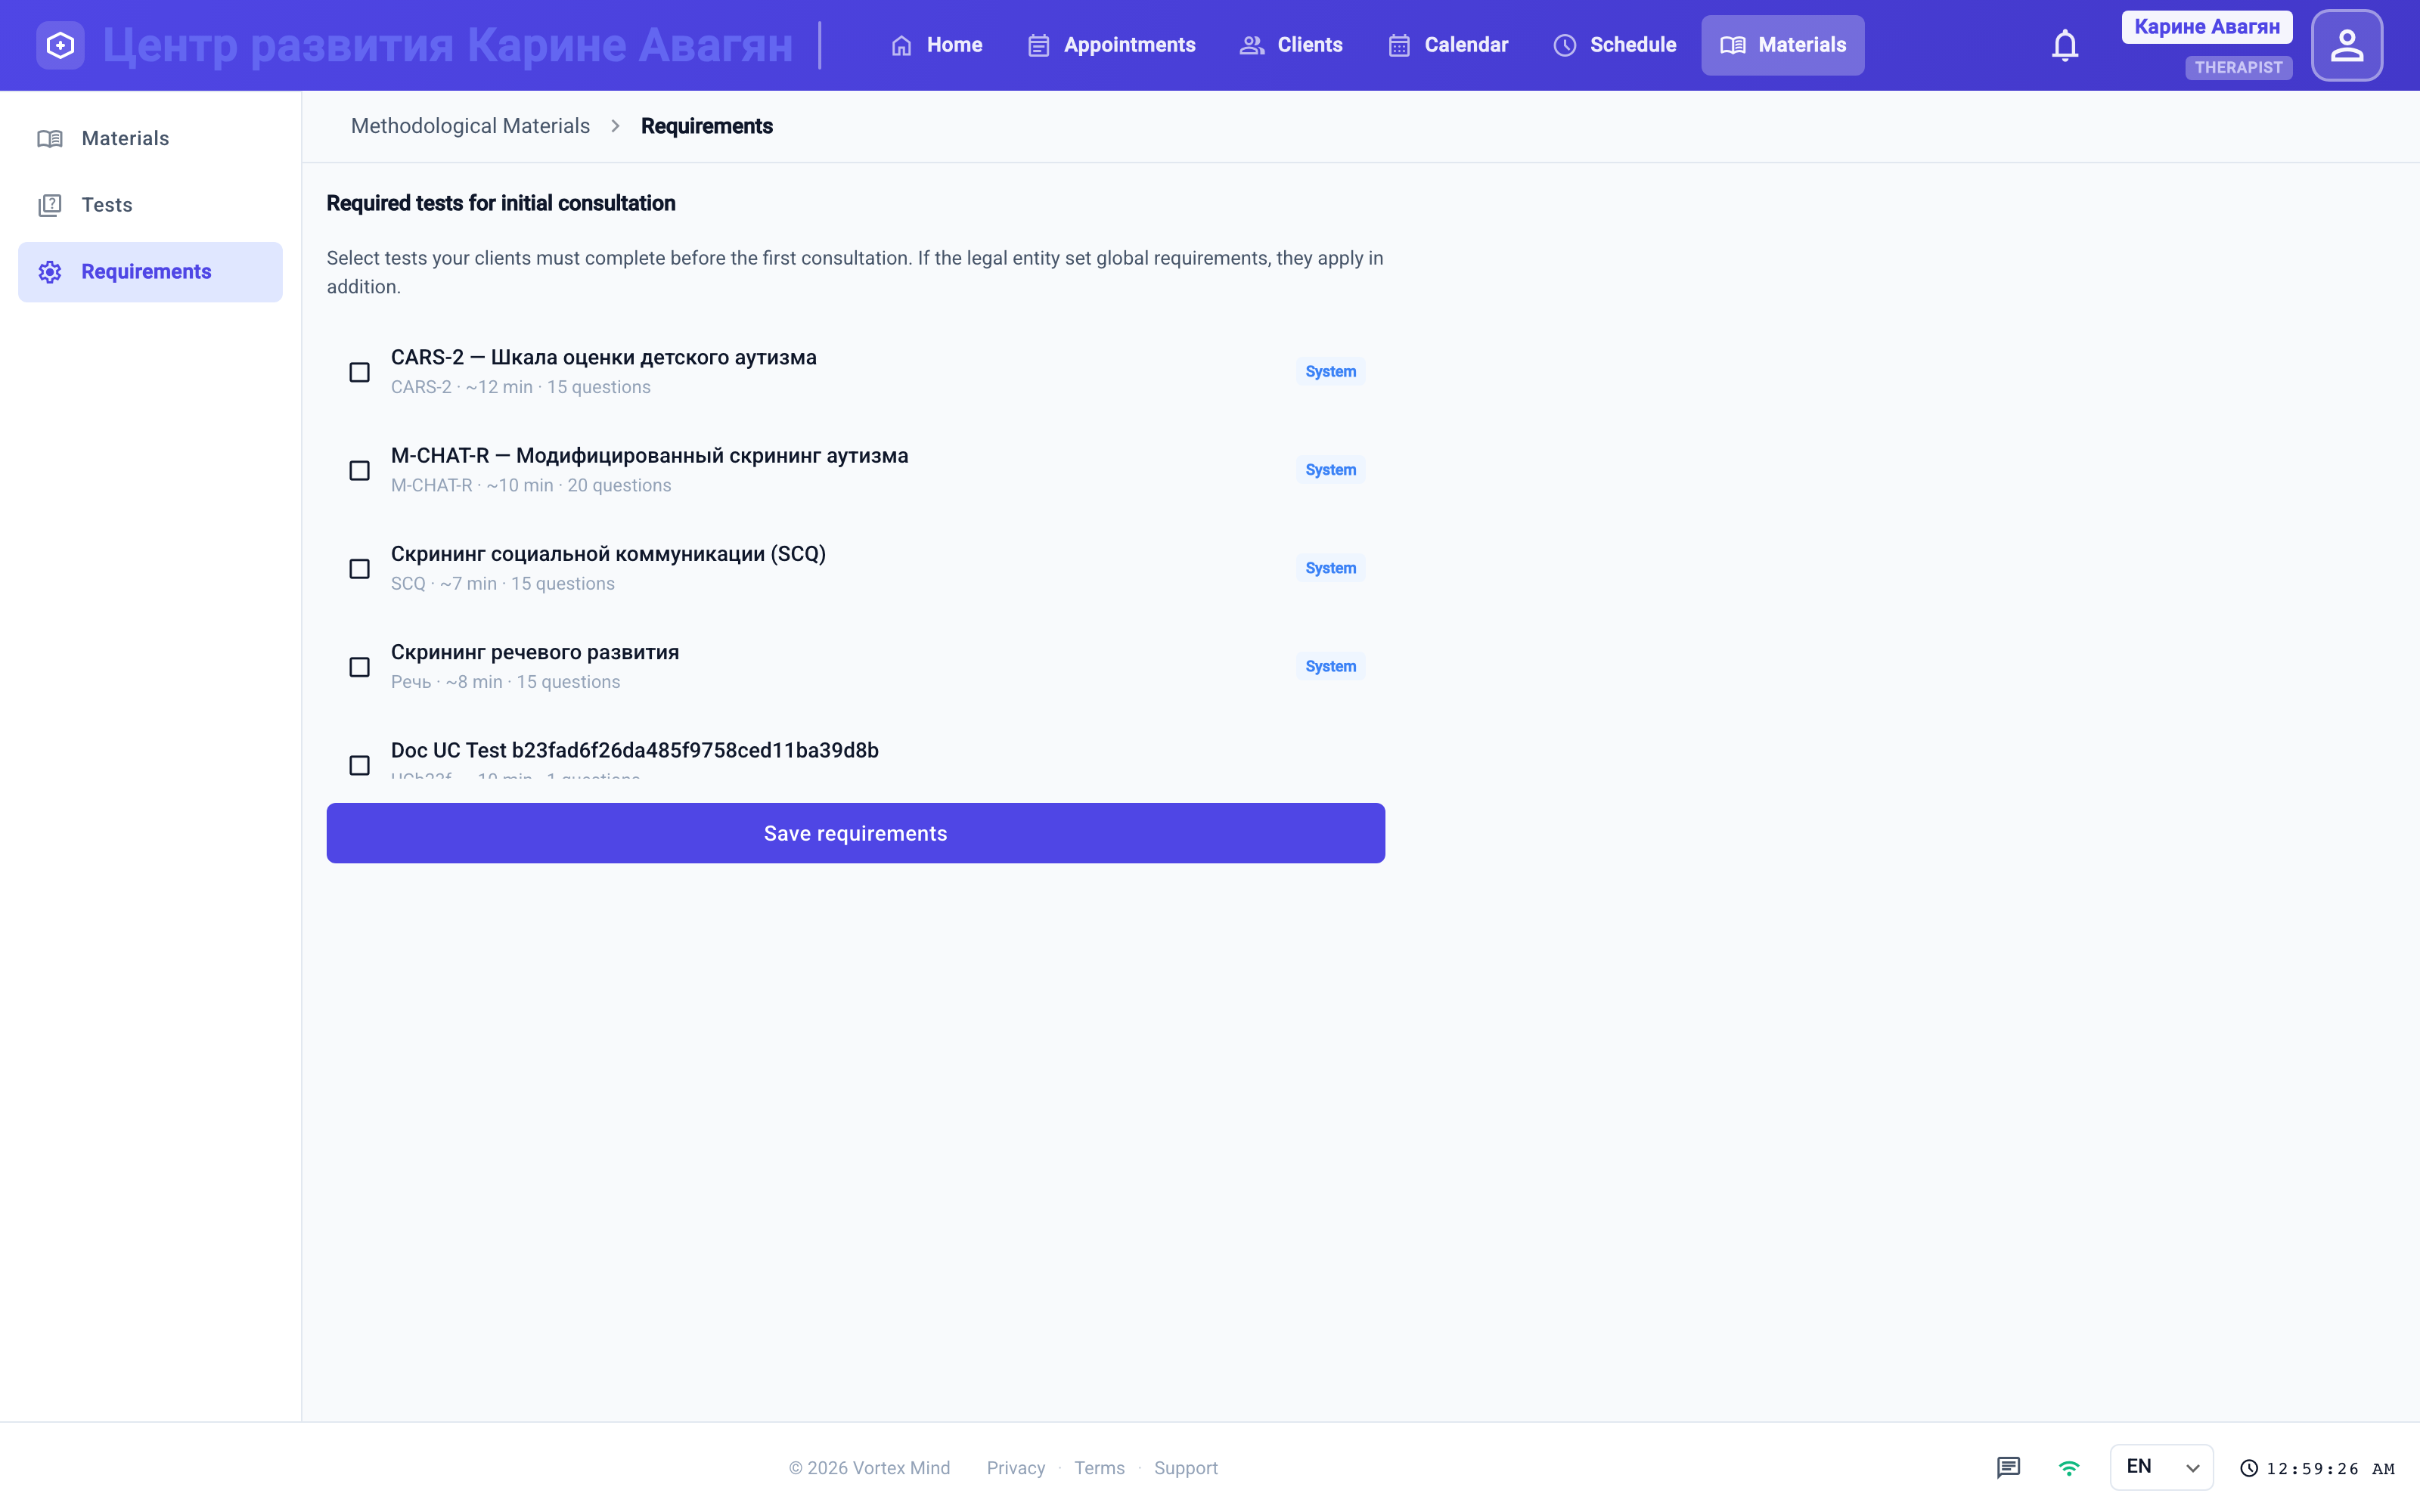The height and width of the screenshot is (1512, 2420).
Task: Select Requirements in the sidebar
Action: tap(150, 272)
